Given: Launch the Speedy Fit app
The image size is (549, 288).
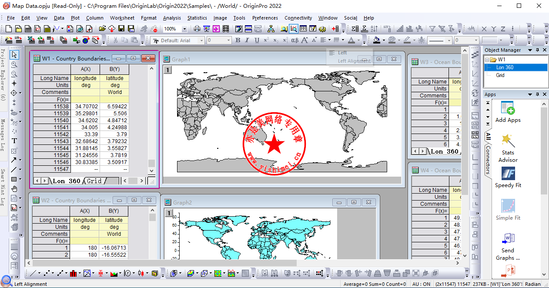Looking at the screenshot, I should (x=508, y=173).
